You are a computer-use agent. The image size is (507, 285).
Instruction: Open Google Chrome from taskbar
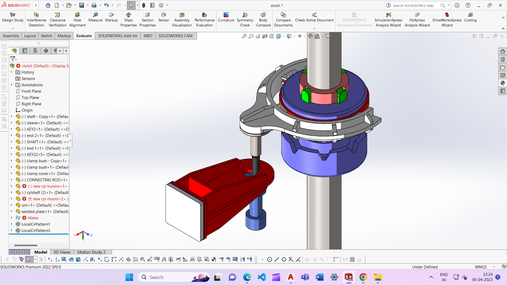click(x=363, y=277)
